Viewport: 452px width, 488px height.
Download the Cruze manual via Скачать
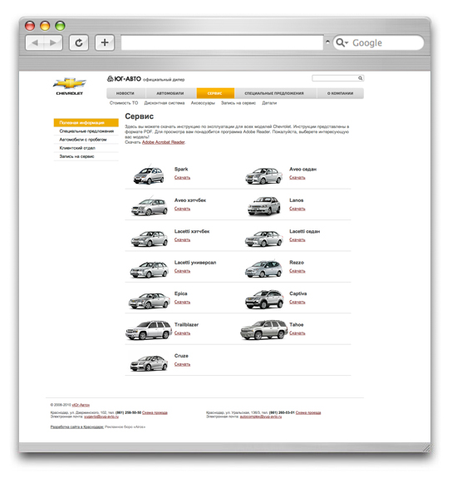click(x=182, y=364)
